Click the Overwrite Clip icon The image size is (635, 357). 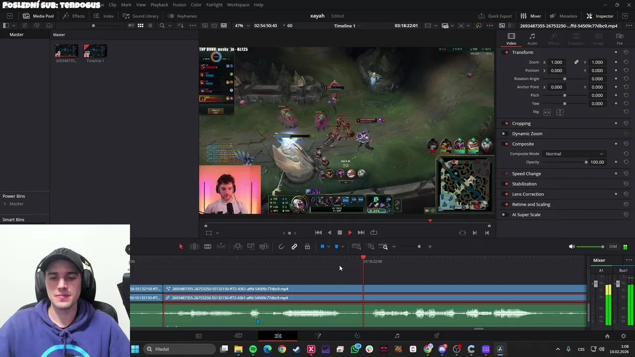click(251, 246)
